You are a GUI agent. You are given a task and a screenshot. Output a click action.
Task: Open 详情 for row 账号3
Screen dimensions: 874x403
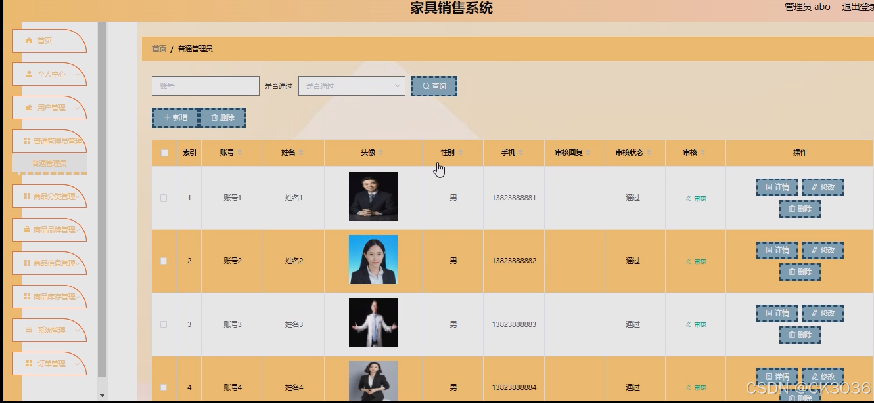(x=777, y=313)
